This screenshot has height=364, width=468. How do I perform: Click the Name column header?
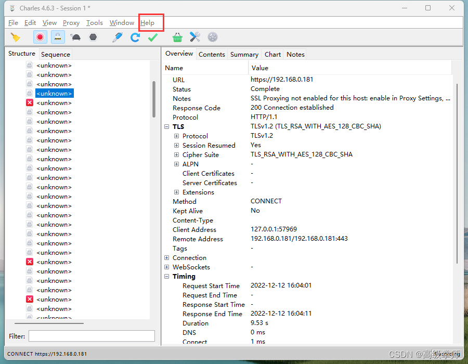click(x=205, y=68)
